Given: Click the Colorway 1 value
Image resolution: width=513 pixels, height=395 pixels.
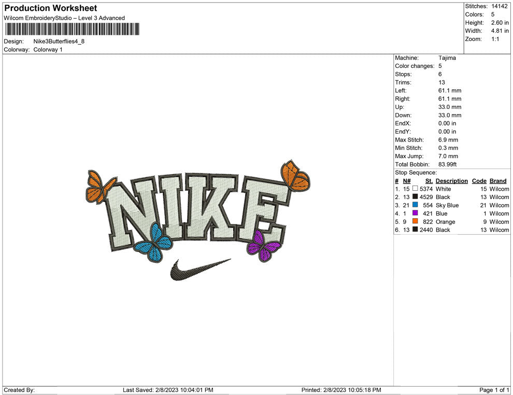Looking at the screenshot, I should (x=48, y=50).
